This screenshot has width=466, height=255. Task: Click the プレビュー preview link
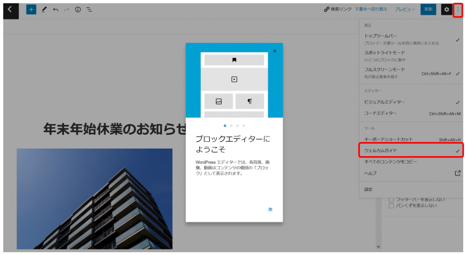click(405, 10)
